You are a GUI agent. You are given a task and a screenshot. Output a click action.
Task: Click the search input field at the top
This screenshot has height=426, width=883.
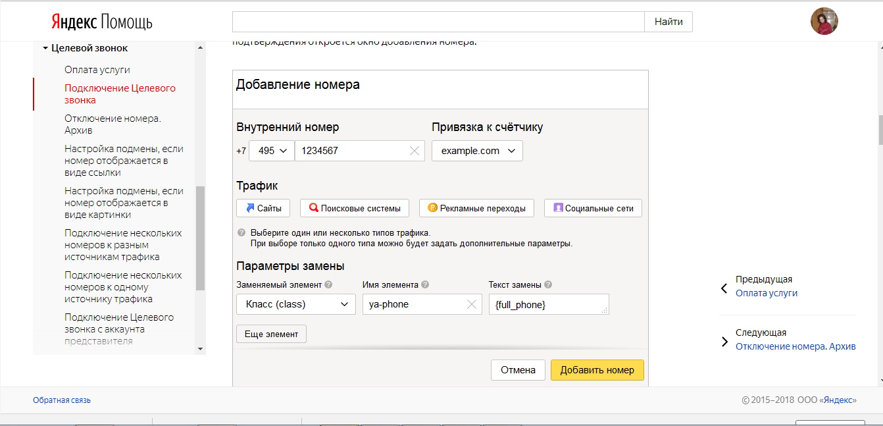[438, 21]
